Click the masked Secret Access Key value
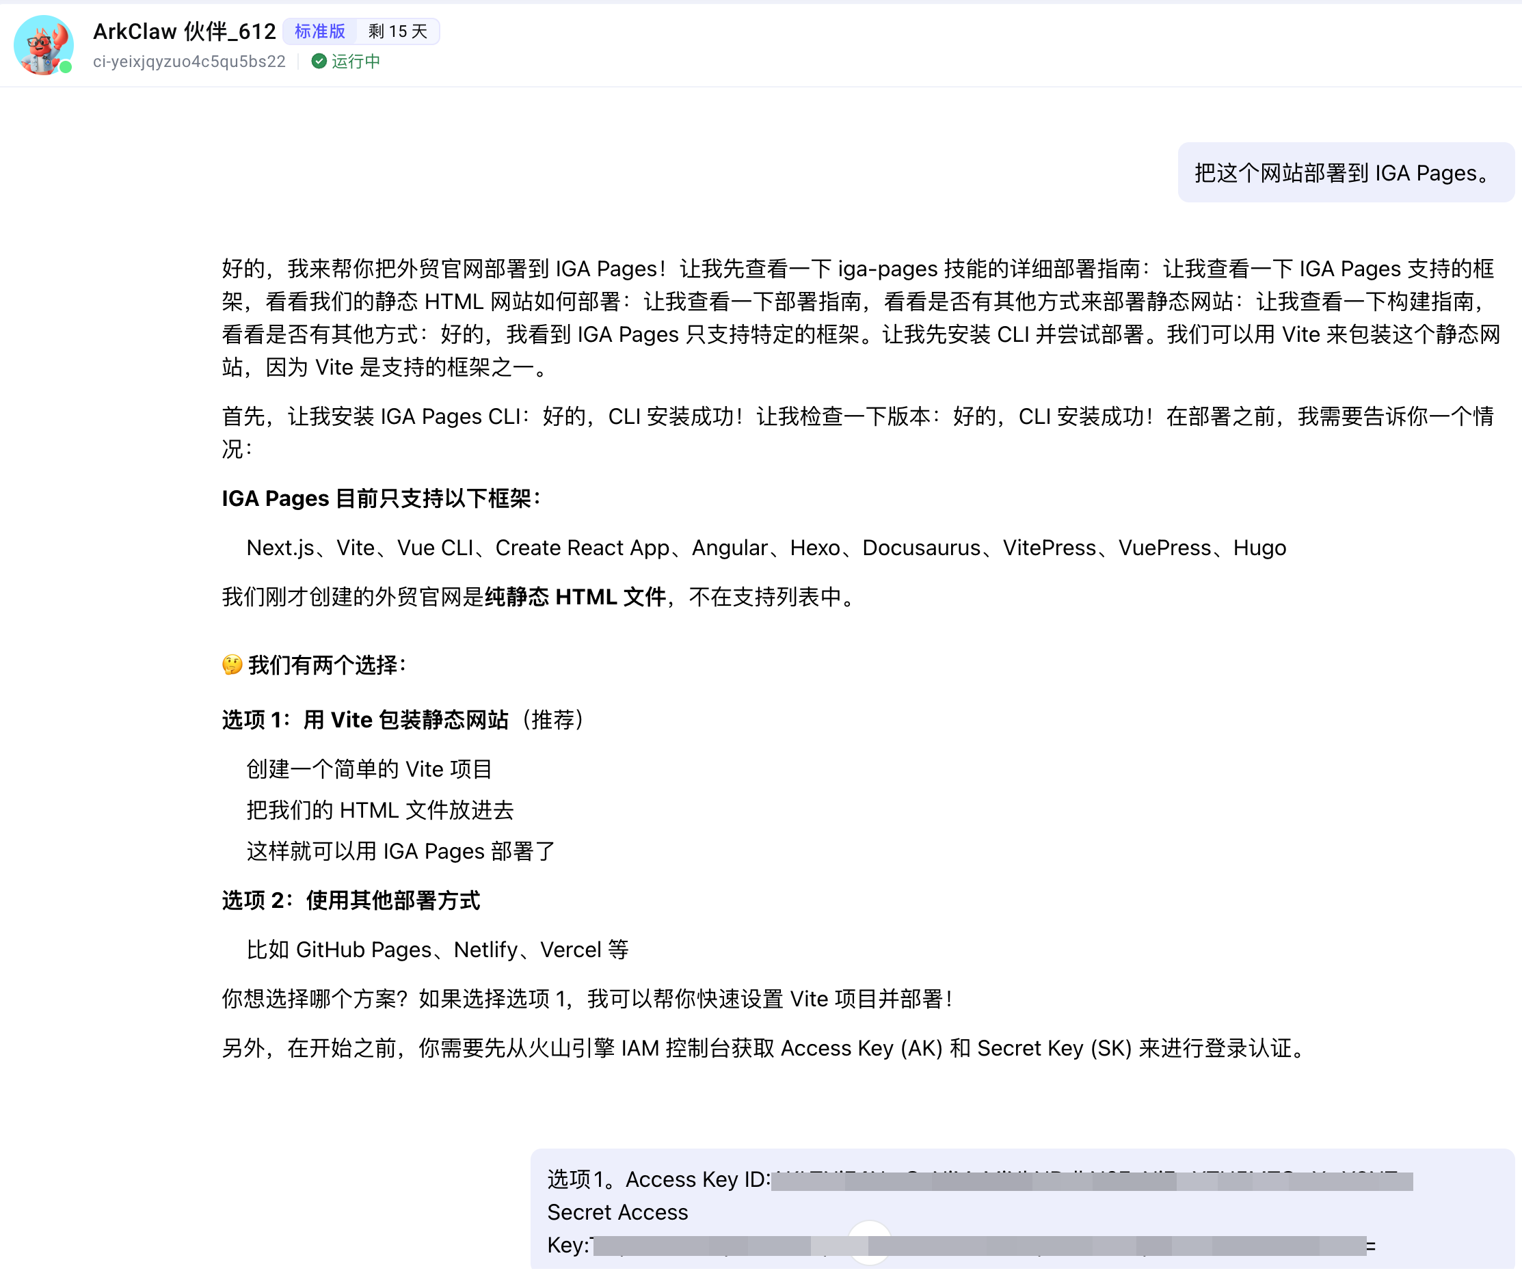The height and width of the screenshot is (1273, 1522). point(978,1246)
